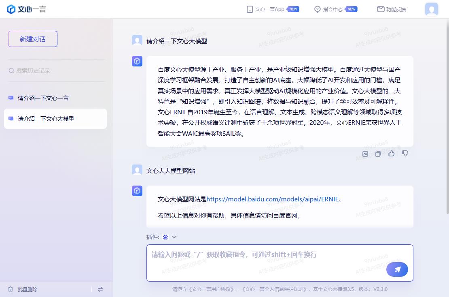
Task: Click Baidu paw plugin icon
Action: pos(165,237)
